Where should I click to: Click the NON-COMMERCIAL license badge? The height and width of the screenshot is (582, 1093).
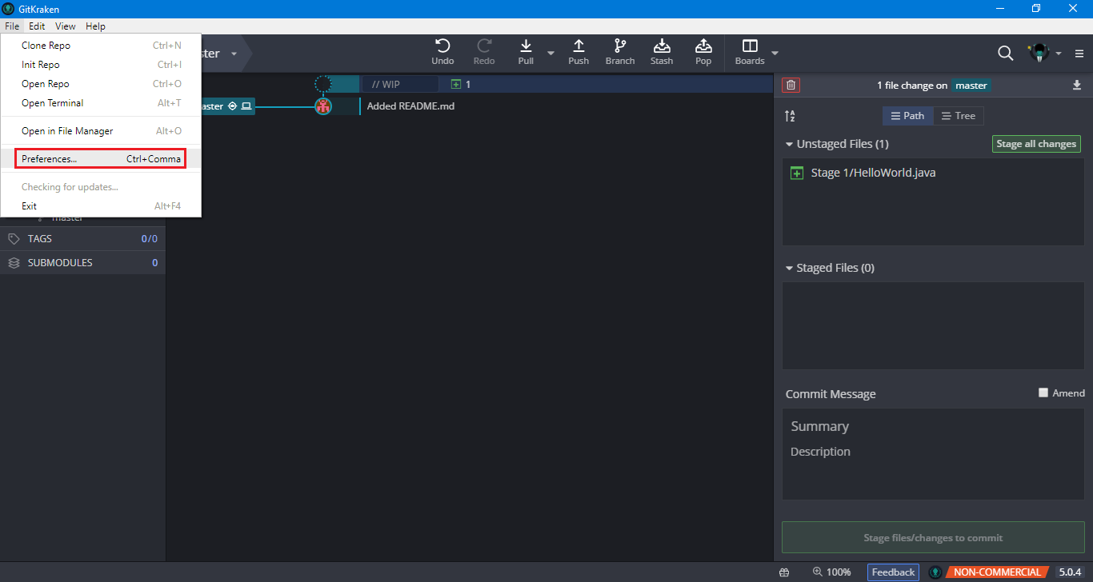(997, 572)
